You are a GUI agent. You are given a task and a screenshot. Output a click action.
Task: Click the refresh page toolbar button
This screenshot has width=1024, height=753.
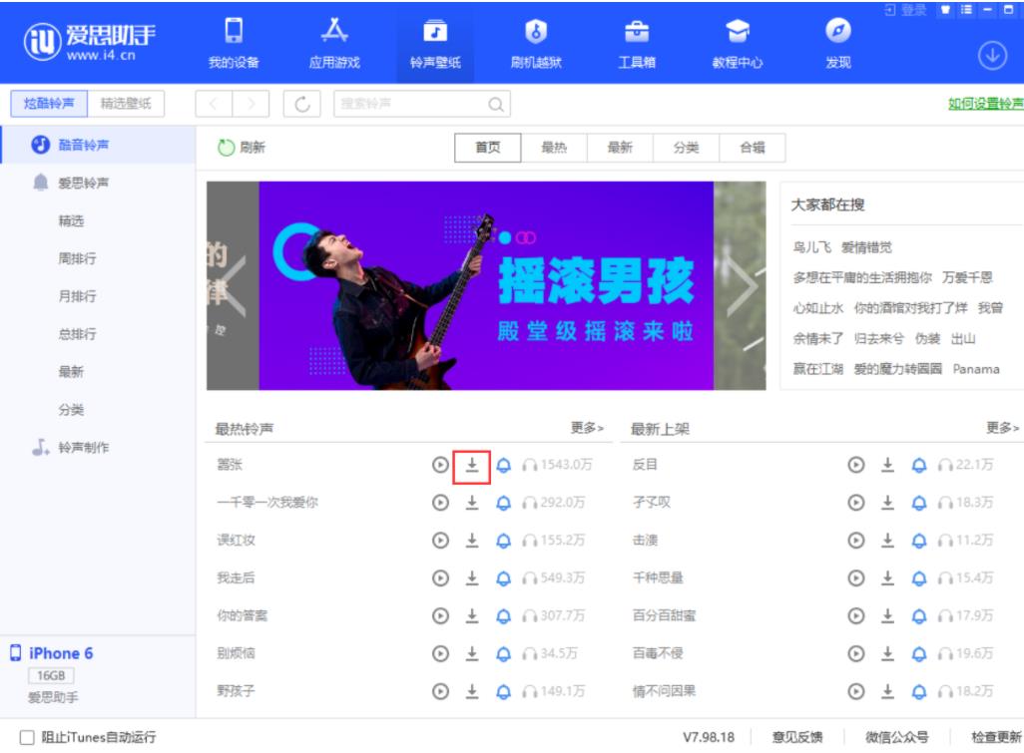pos(302,104)
